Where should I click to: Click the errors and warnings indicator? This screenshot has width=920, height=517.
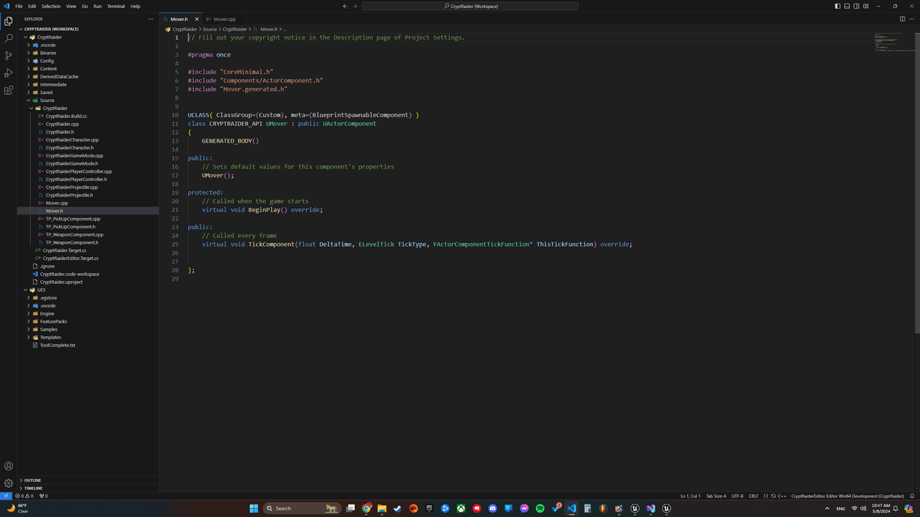pyautogui.click(x=25, y=496)
